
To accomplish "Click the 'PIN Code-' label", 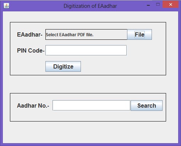I will 31,50.
